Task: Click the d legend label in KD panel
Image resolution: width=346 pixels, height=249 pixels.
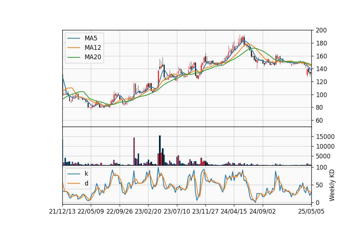Action: coord(86,183)
